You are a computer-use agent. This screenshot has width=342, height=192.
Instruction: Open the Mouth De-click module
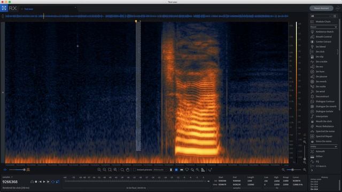coord(324,122)
